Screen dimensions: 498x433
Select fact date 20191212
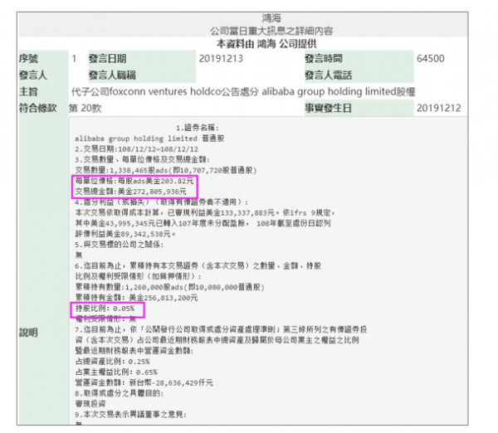point(438,108)
